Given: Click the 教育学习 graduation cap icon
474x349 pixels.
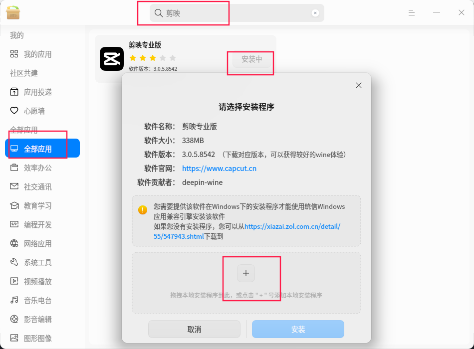Looking at the screenshot, I should 14,205.
